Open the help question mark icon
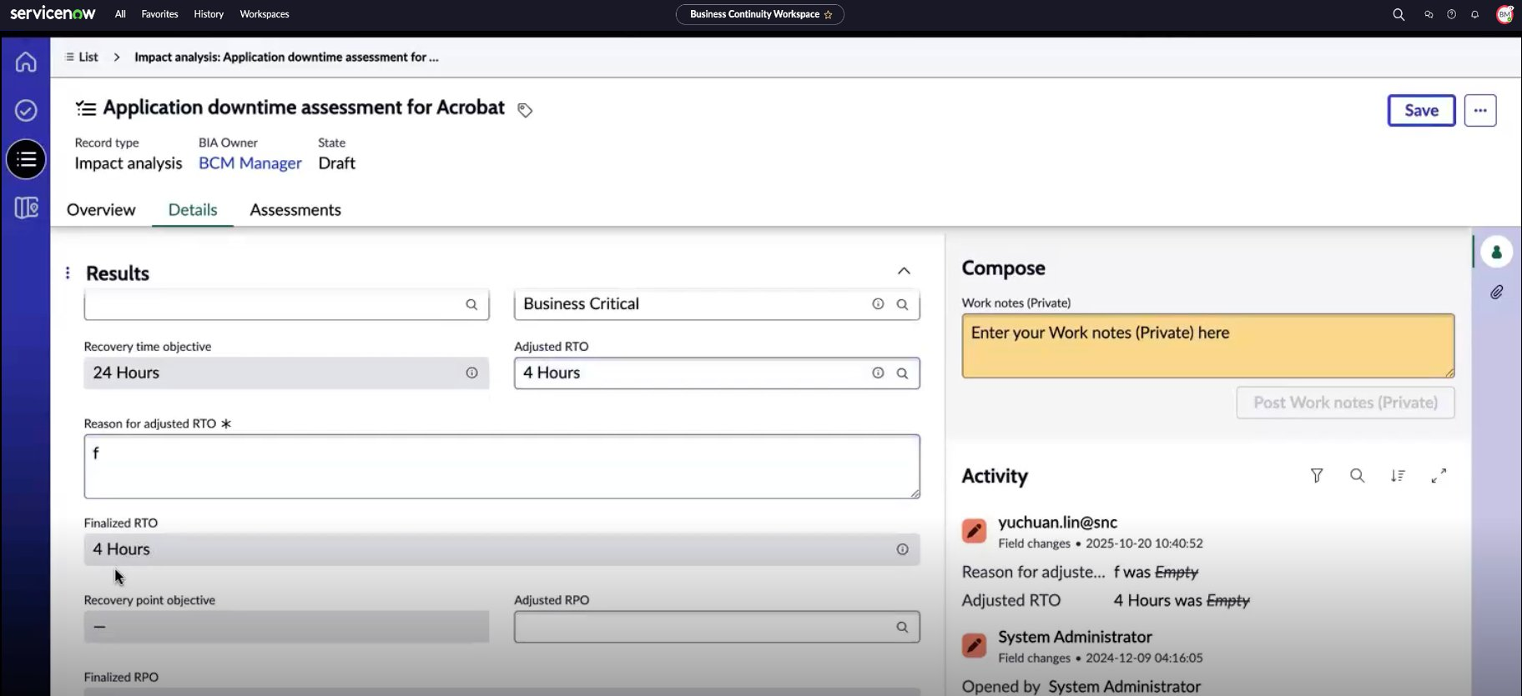Viewport: 1522px width, 696px height. click(x=1451, y=14)
